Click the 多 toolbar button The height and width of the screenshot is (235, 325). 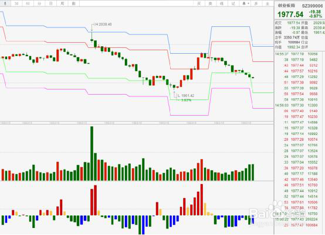[256, 4]
